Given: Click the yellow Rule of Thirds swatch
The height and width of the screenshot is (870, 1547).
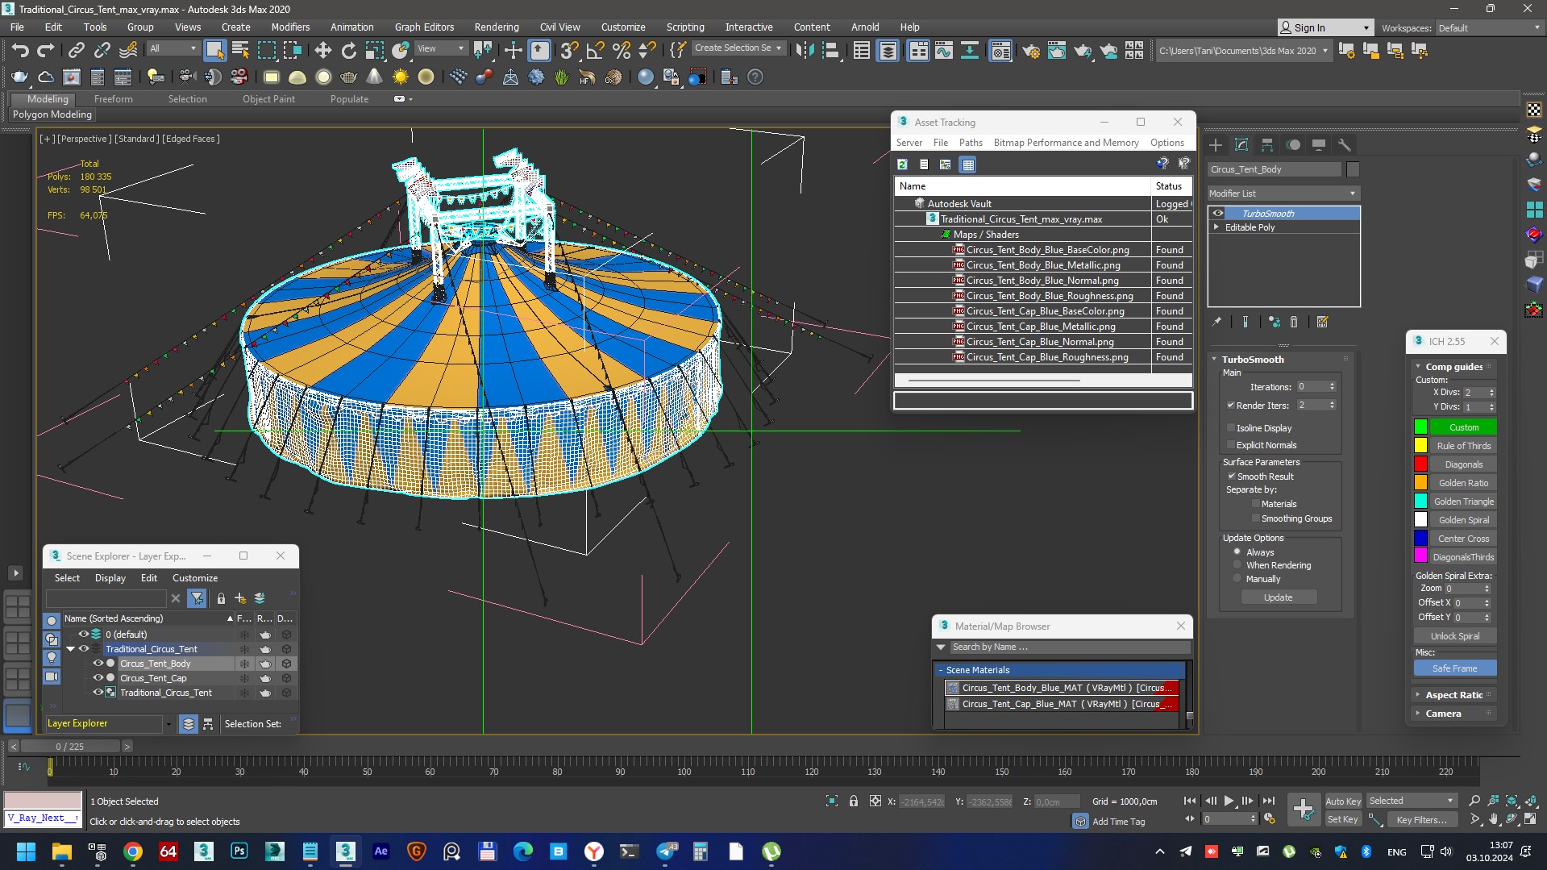Looking at the screenshot, I should [x=1420, y=446].
